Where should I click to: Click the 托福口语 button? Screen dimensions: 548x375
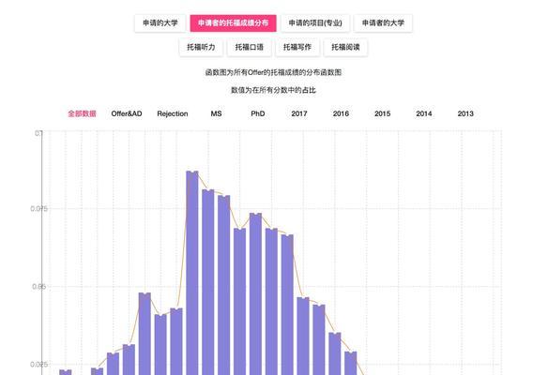(250, 47)
